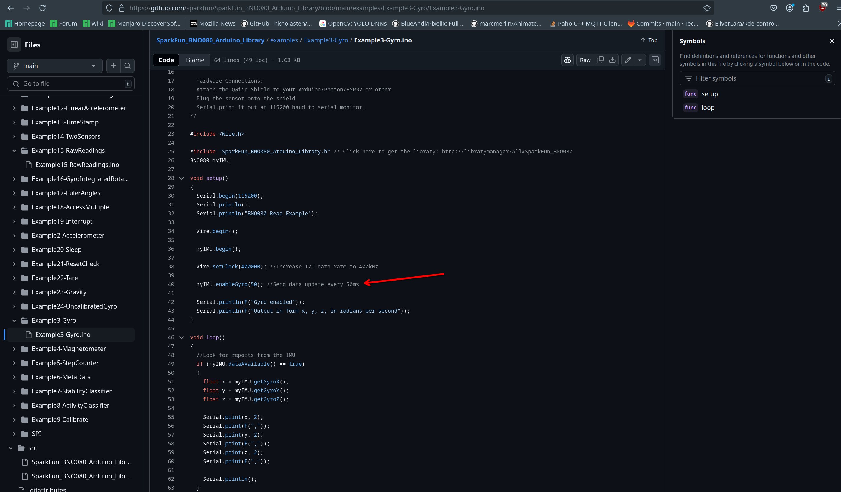Viewport: 841px width, 492px height.
Task: Close the Symbols panel
Action: (832, 41)
